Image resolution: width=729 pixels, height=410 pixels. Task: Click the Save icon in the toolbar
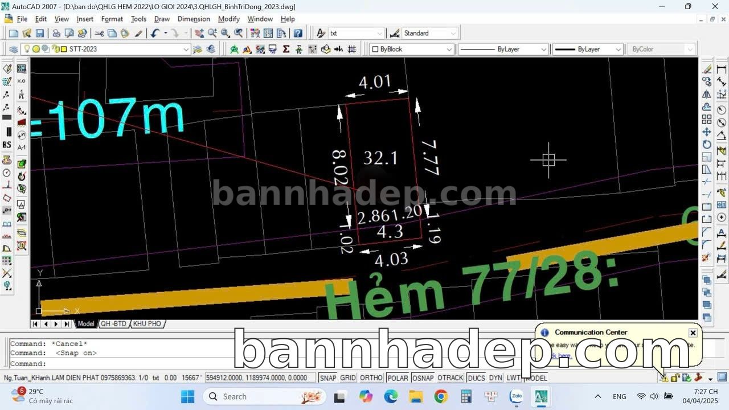click(x=40, y=34)
